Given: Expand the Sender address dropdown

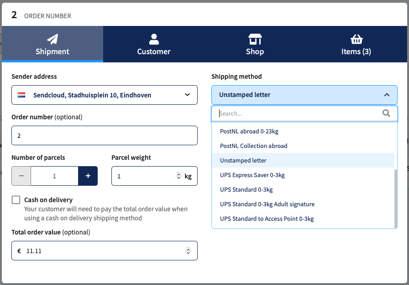Looking at the screenshot, I should click(x=105, y=95).
